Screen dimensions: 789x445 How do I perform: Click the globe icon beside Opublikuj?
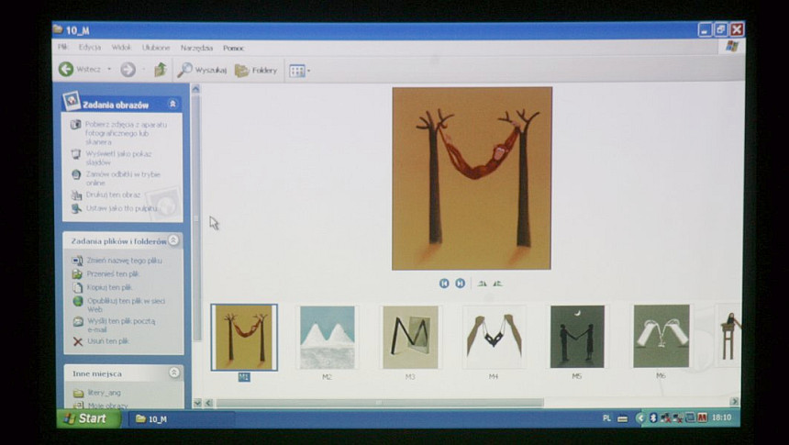pos(77,301)
